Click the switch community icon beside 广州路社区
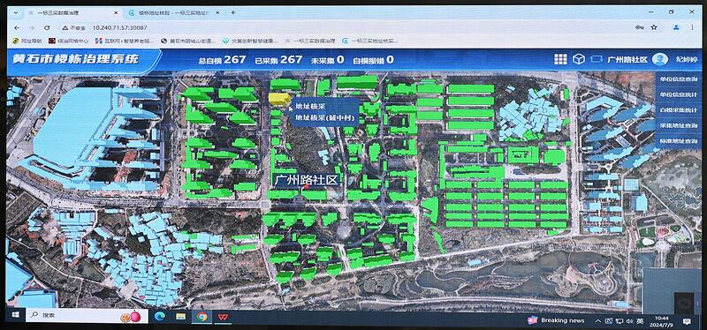The width and height of the screenshot is (707, 330). pyautogui.click(x=597, y=59)
